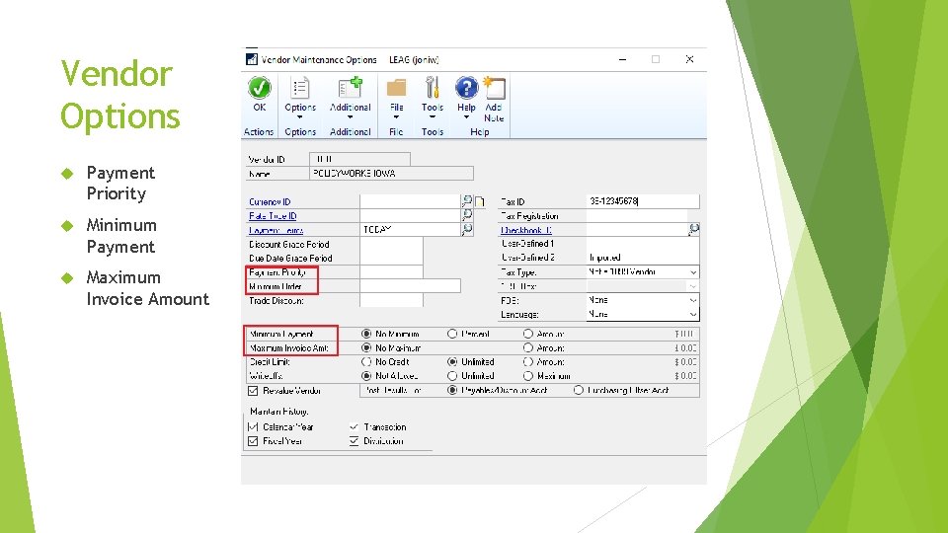Select Amount for Maximum Invoice Amt
The image size is (948, 533).
[527, 348]
